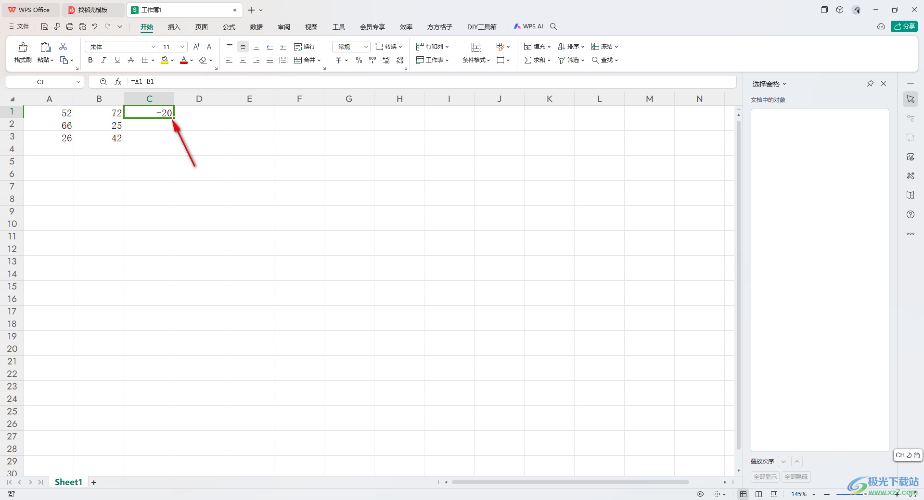This screenshot has height=500, width=924.
Task: Select middle vertical alignment
Action: point(243,47)
